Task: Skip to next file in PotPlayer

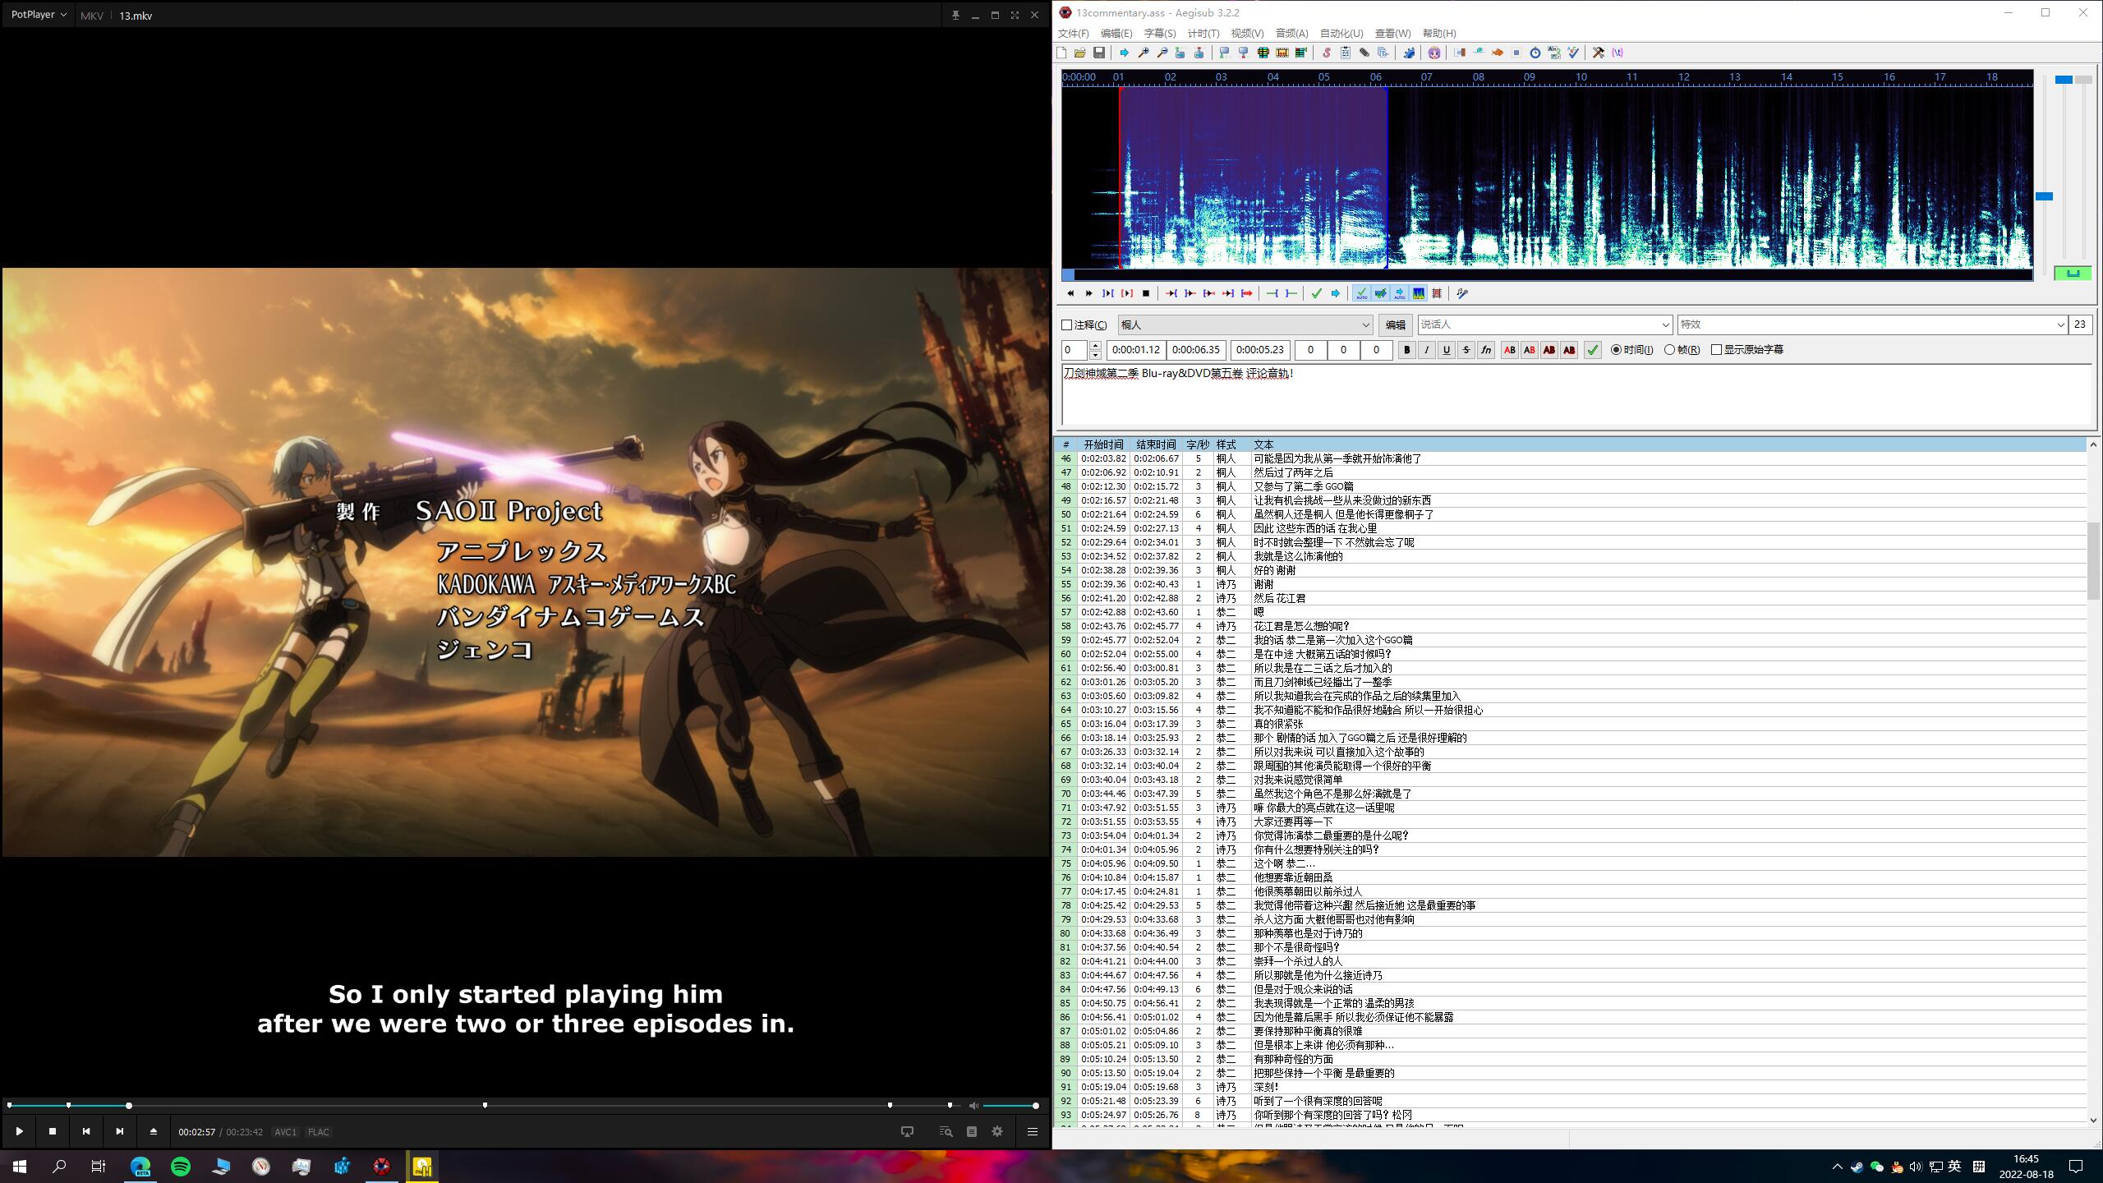Action: [x=120, y=1131]
